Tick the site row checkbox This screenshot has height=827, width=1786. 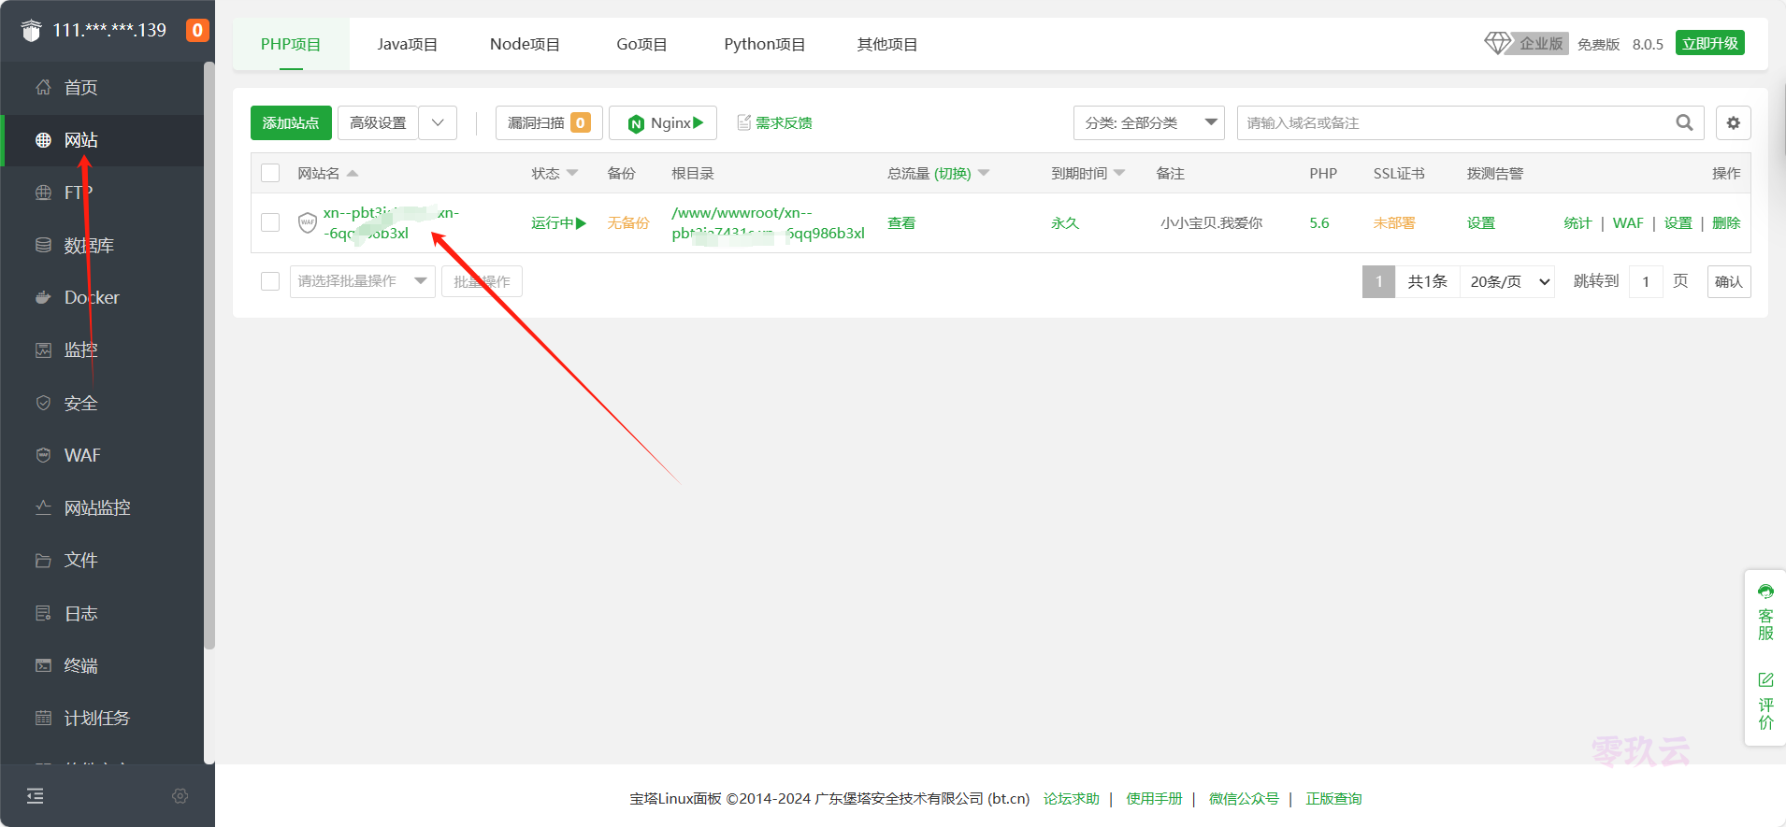[270, 222]
